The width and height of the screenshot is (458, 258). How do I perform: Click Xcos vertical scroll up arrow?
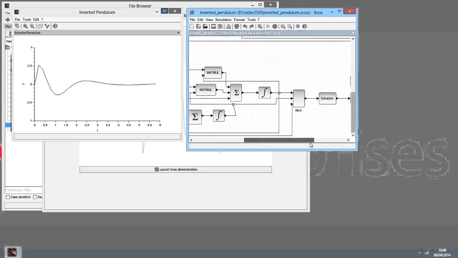click(x=353, y=39)
